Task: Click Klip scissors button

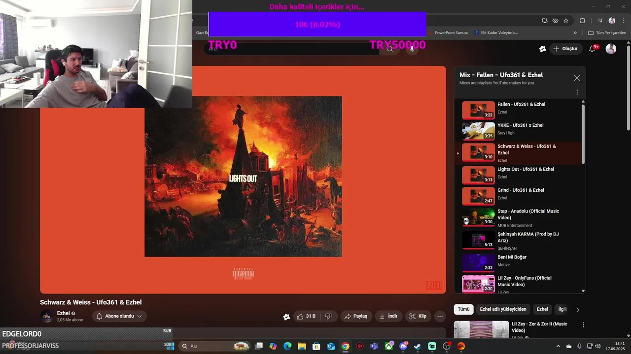Action: click(x=418, y=316)
